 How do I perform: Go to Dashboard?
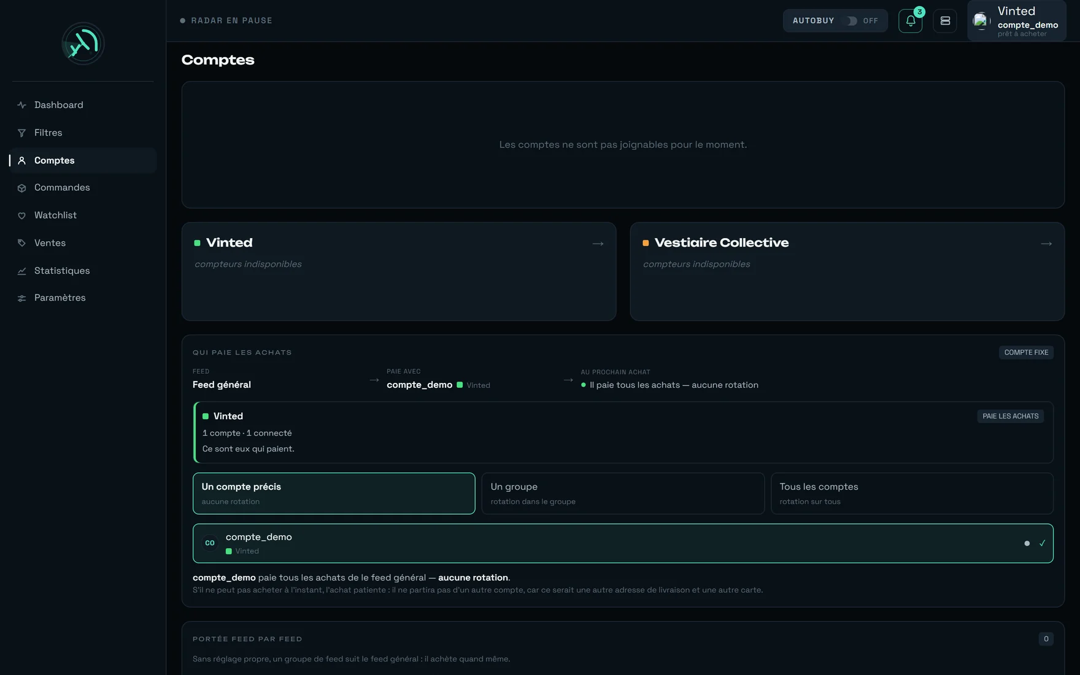pos(83,105)
